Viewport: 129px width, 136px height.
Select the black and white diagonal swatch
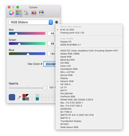(27, 96)
